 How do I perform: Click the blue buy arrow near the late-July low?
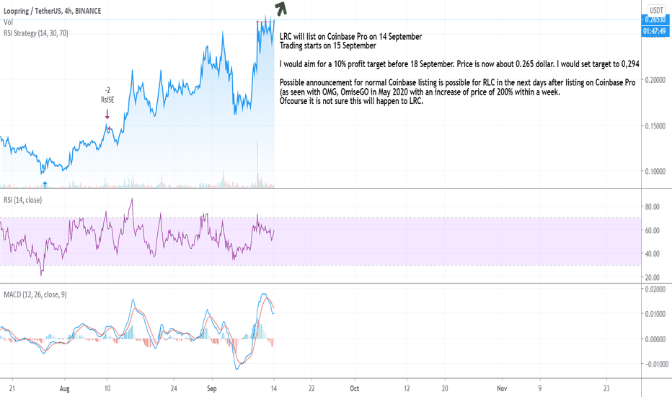click(45, 185)
